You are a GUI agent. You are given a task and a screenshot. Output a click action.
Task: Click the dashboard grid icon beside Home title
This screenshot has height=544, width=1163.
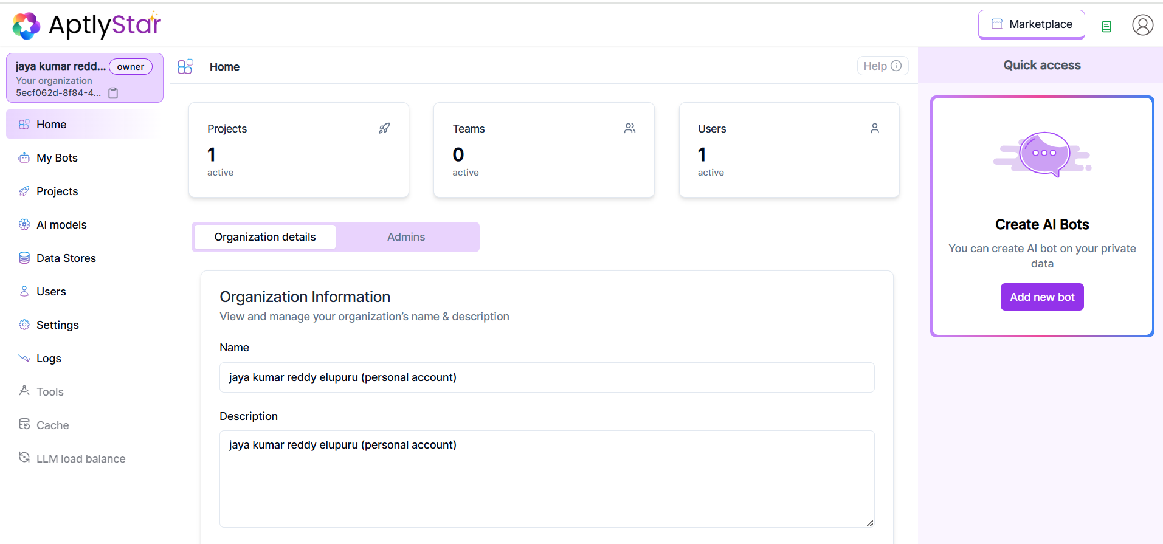pos(185,66)
